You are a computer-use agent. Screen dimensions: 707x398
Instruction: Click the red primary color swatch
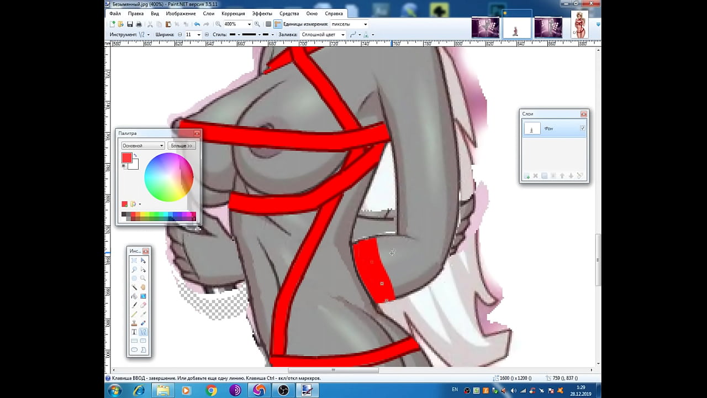(x=126, y=158)
